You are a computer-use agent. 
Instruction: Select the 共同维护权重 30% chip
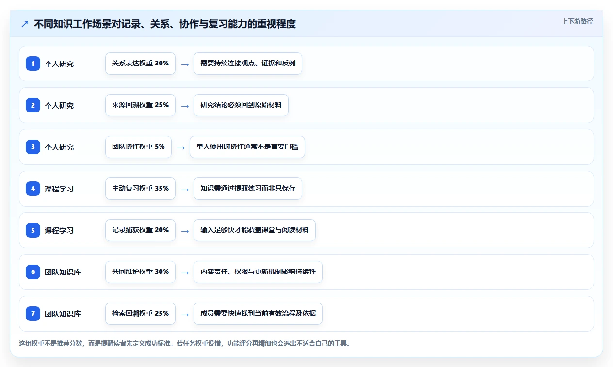(x=140, y=272)
